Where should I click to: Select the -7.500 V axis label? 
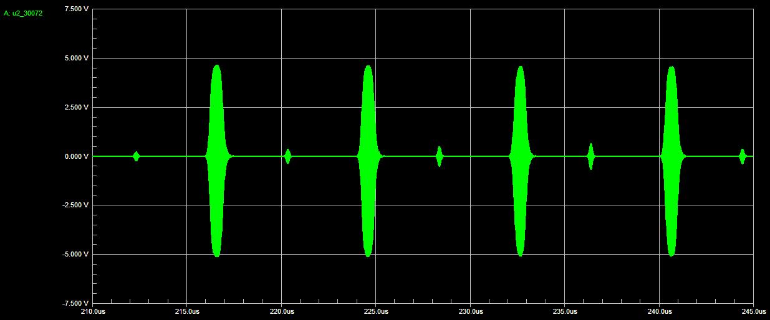(76, 303)
